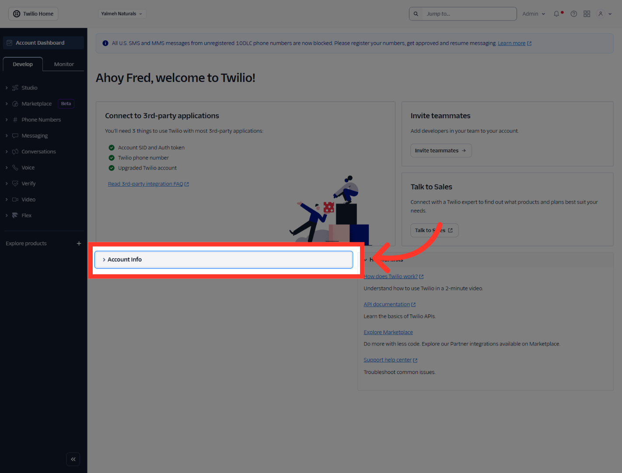Click the Messaging chat bubble icon
622x473 pixels.
coord(15,136)
